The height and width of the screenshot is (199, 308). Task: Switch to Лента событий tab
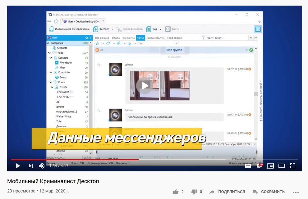pos(155,38)
